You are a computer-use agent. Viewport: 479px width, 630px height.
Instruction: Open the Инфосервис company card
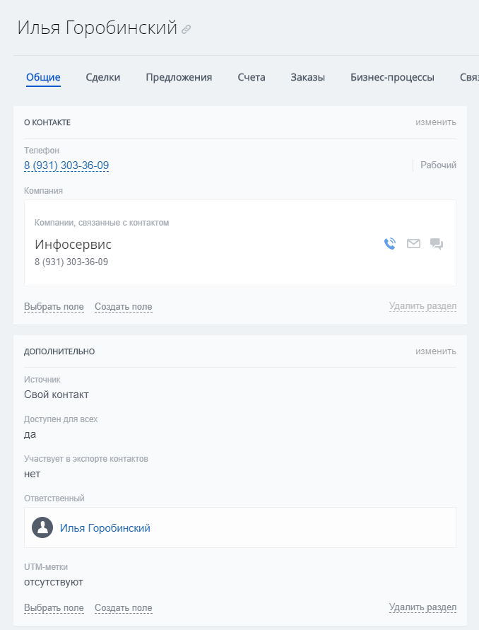(73, 245)
